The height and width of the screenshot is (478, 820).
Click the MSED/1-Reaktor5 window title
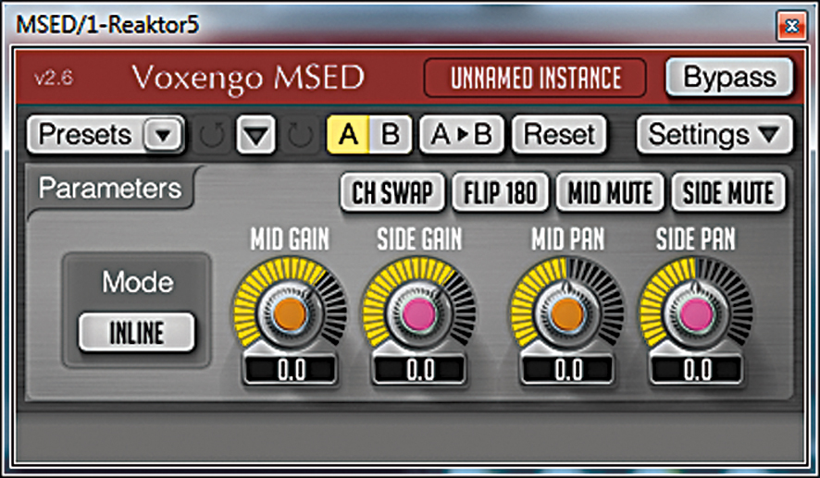(107, 25)
